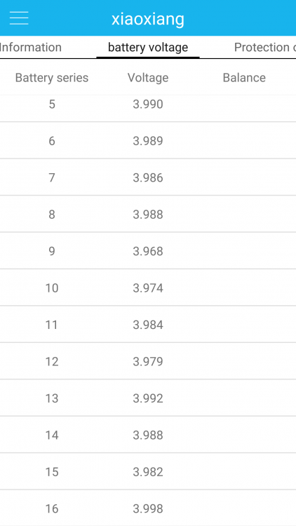Select battery series row 14
This screenshot has width=296, height=526.
(148, 435)
